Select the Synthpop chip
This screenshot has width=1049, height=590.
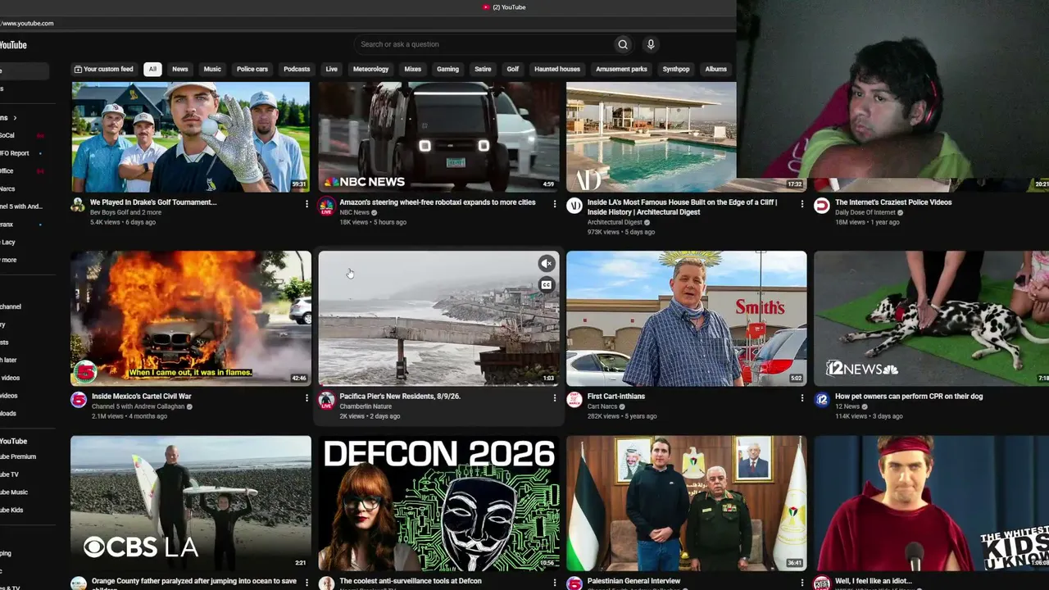(676, 69)
